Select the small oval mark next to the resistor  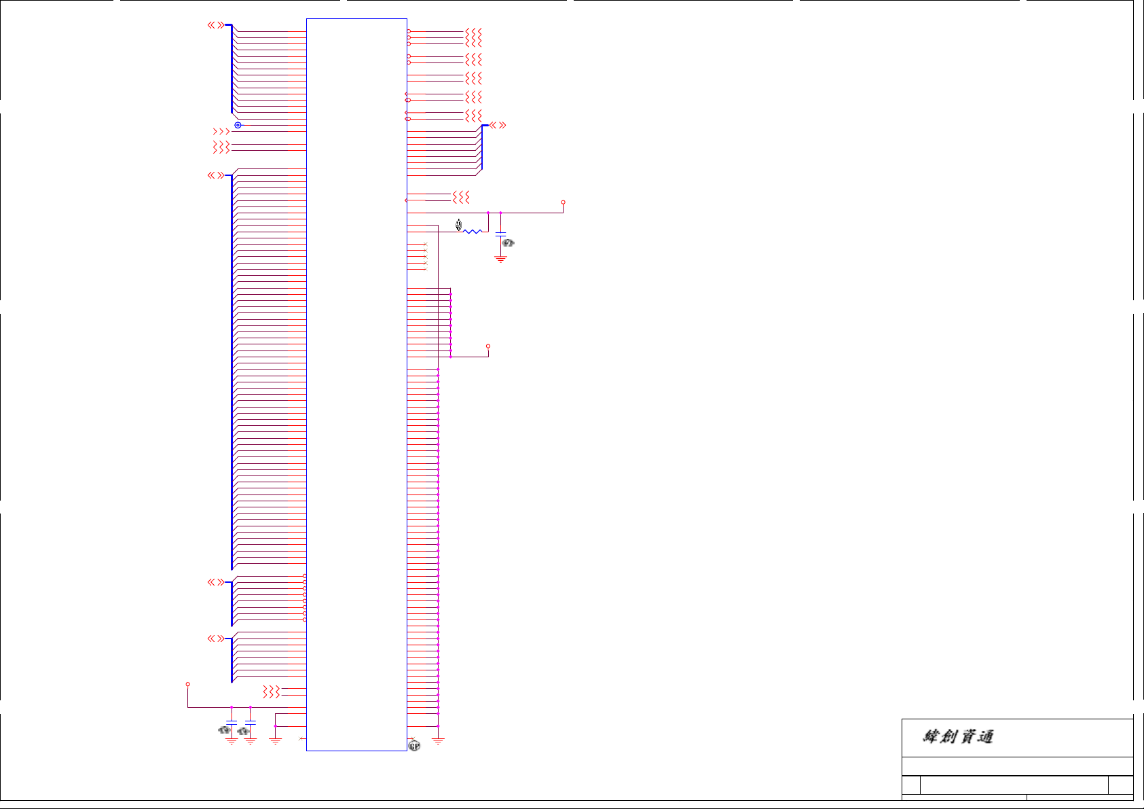point(458,225)
